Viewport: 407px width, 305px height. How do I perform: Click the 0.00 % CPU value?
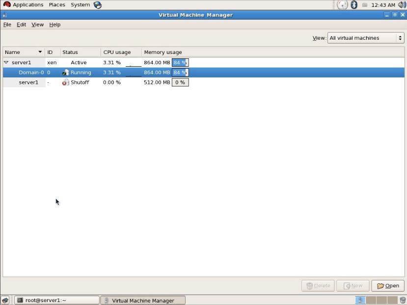[111, 82]
